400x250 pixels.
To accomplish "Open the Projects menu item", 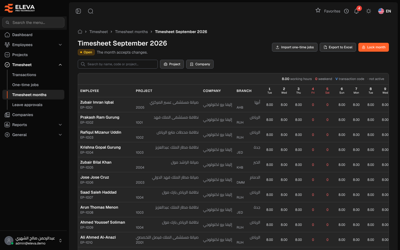I will [x=33, y=55].
